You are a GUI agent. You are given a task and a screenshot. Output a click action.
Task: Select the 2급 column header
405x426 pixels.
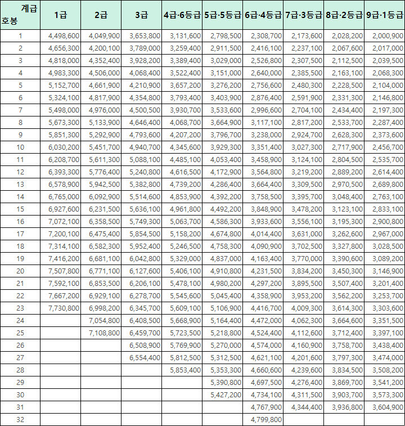(101, 15)
